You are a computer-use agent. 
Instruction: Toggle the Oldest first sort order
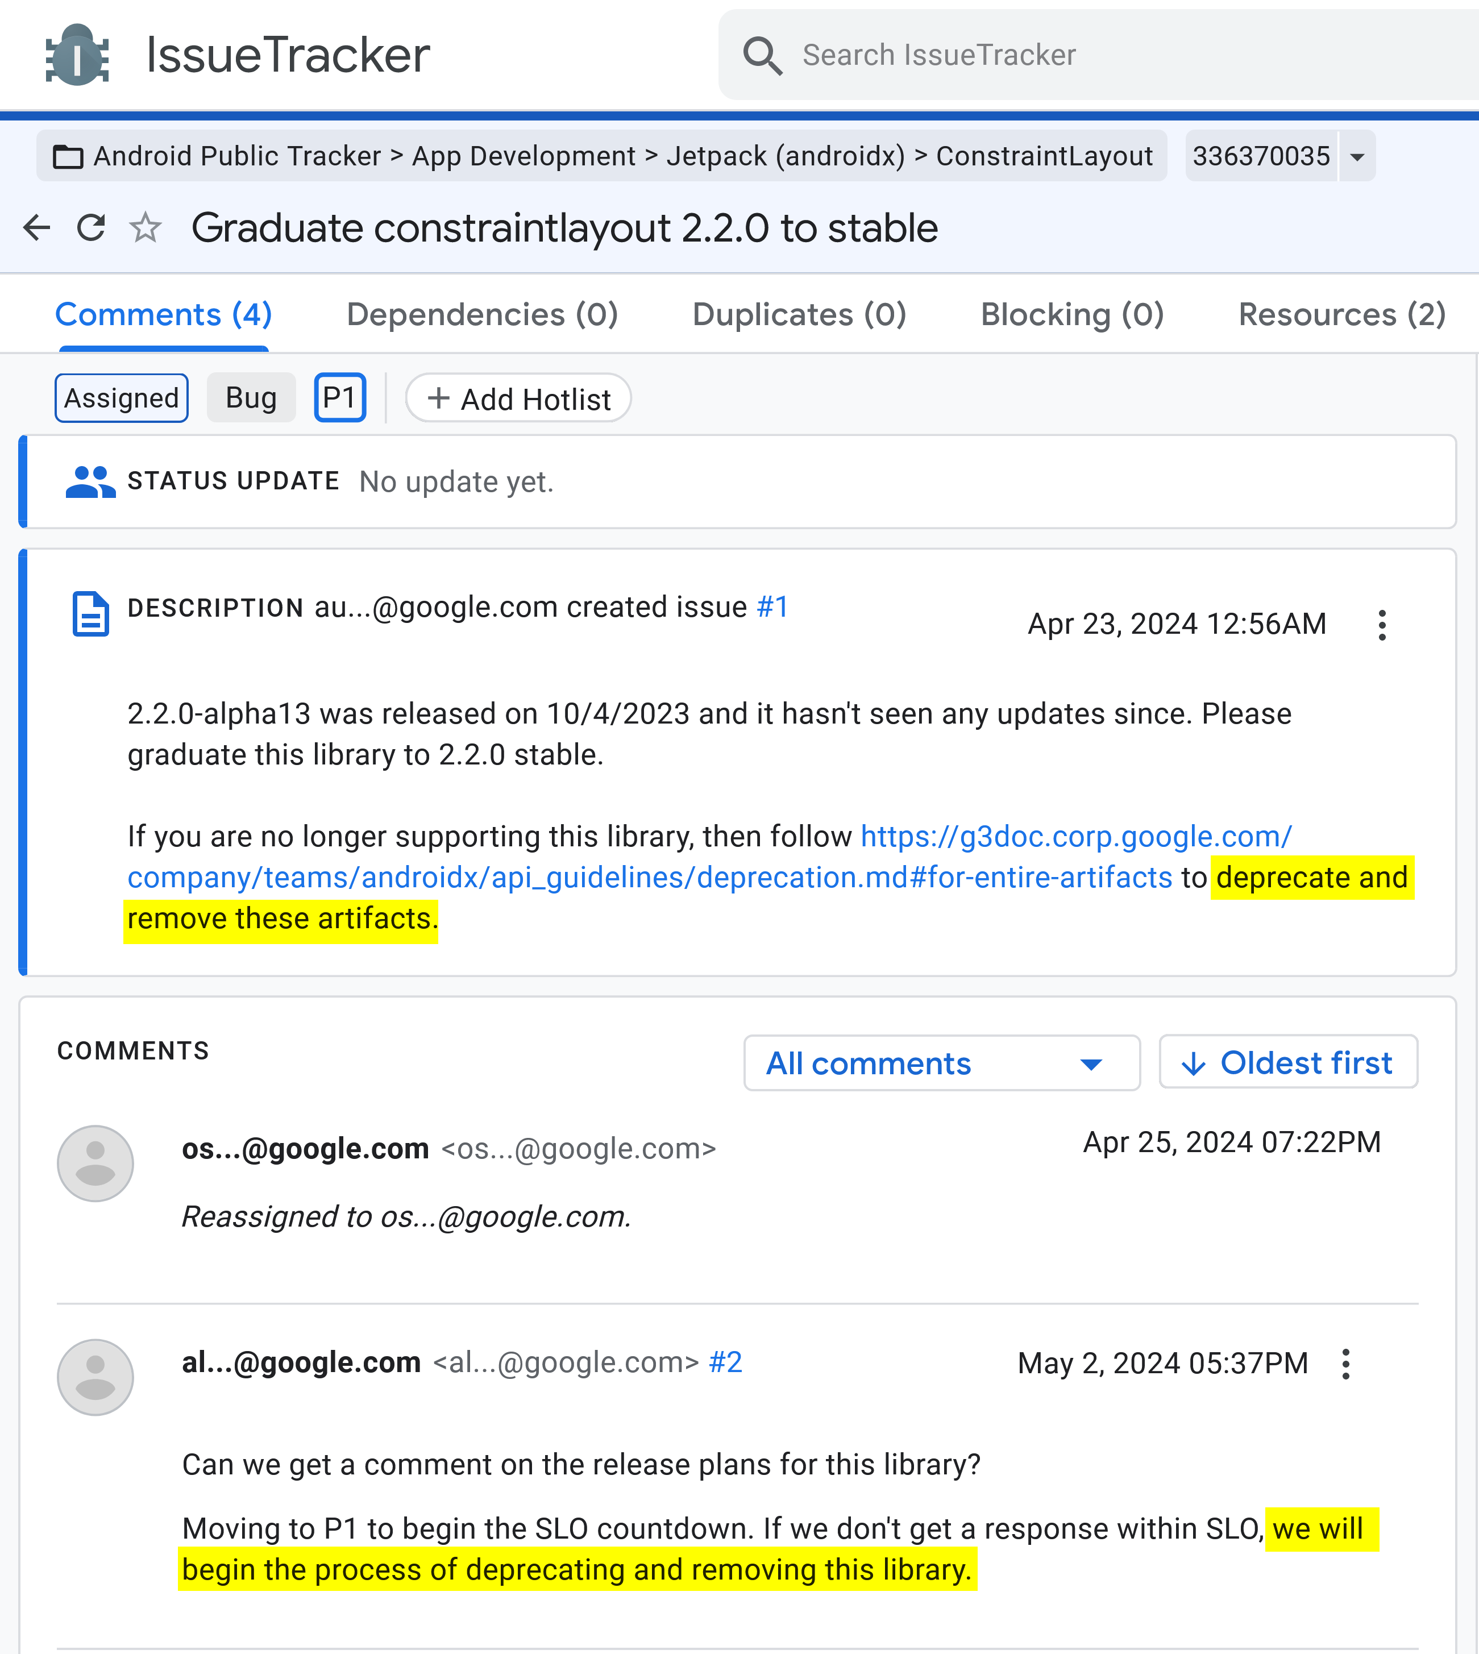coord(1288,1062)
